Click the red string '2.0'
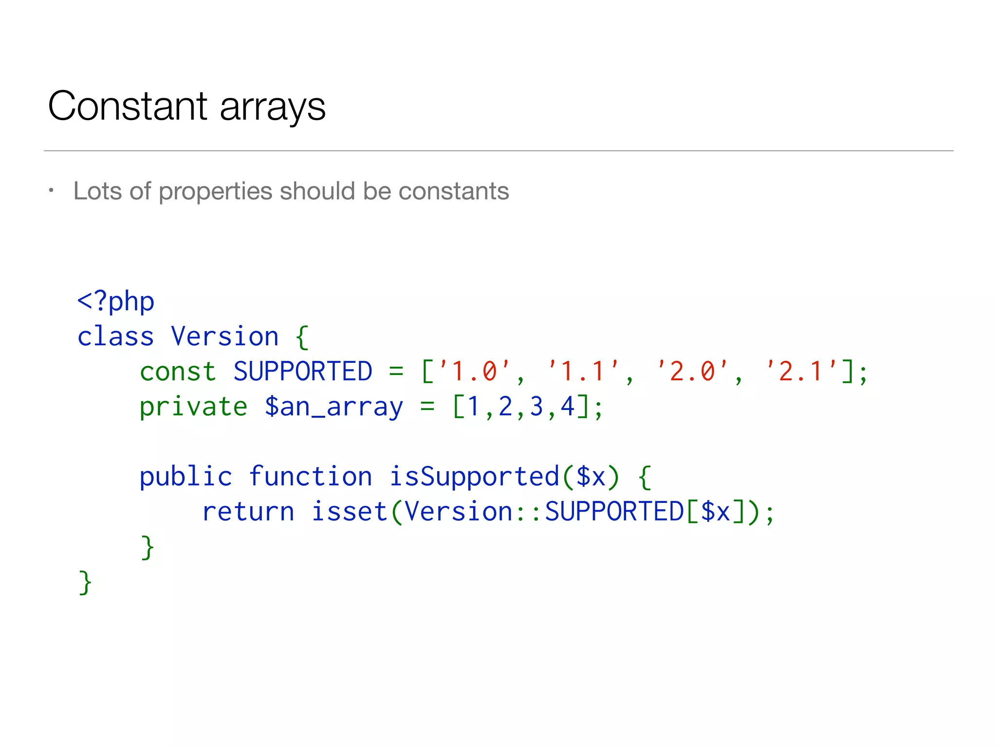The width and height of the screenshot is (997, 747). coord(692,372)
